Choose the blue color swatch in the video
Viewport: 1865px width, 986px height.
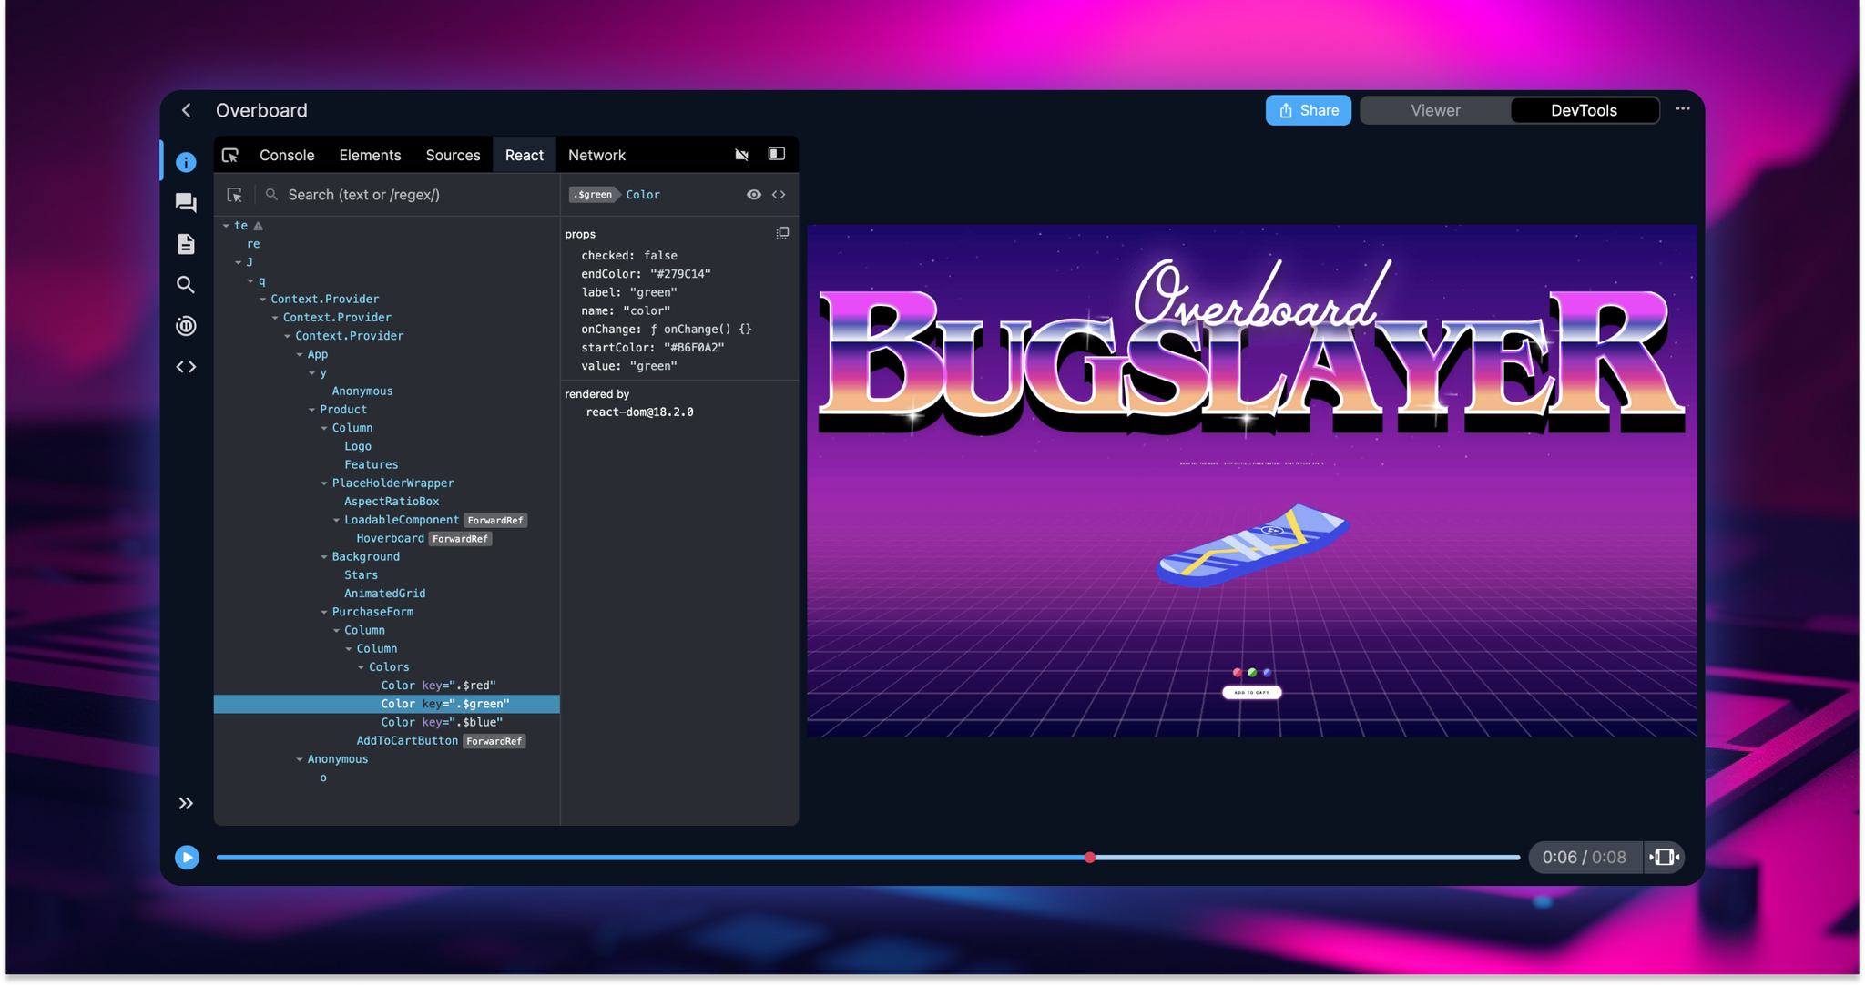pyautogui.click(x=1268, y=673)
